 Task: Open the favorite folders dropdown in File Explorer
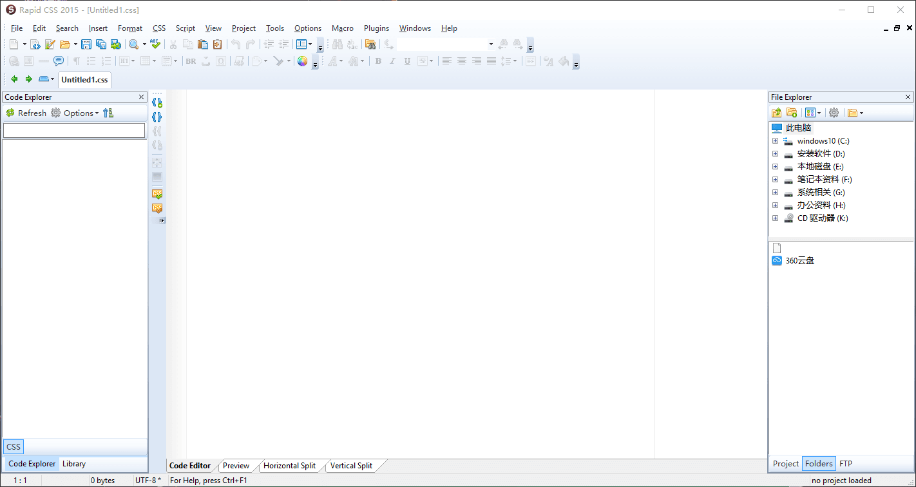[861, 113]
